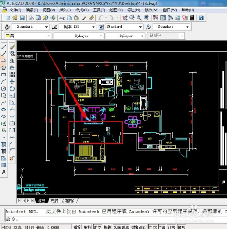
Task: Toggle the 正交 ortho mode button
Action: point(98,227)
